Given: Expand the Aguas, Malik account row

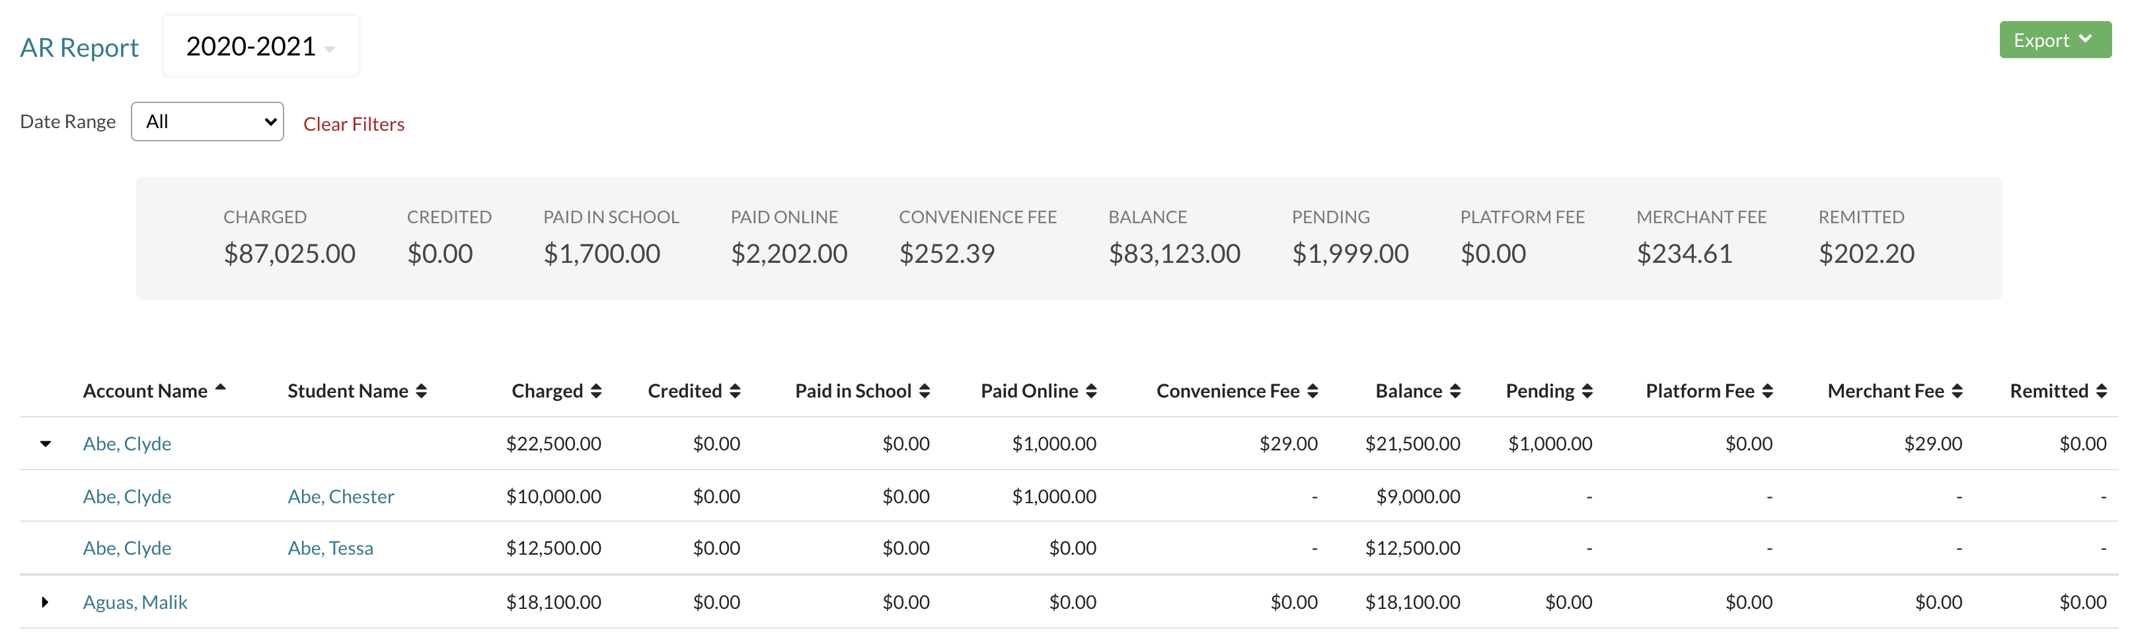Looking at the screenshot, I should [46, 602].
